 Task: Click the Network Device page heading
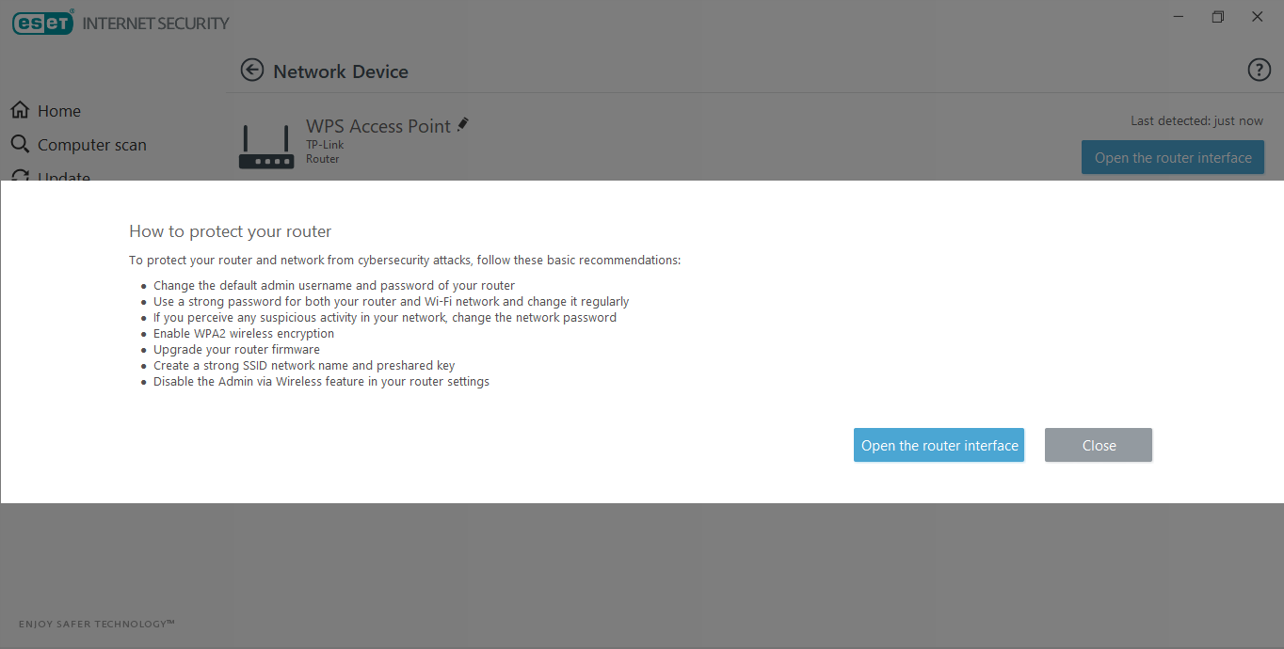click(340, 71)
